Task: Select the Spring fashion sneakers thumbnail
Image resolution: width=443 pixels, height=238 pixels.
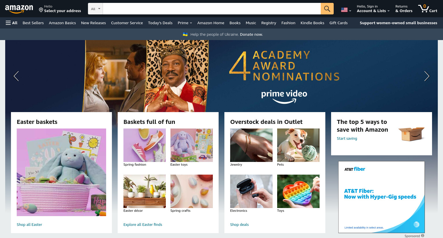Action: (x=144, y=145)
